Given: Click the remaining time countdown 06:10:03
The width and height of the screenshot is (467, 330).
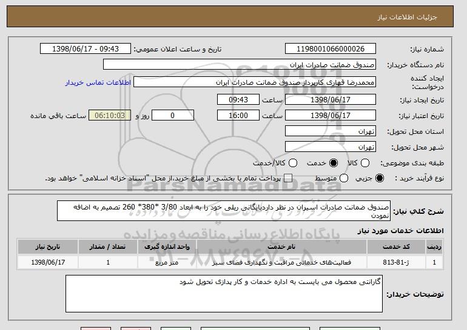Looking at the screenshot, I should point(110,116).
